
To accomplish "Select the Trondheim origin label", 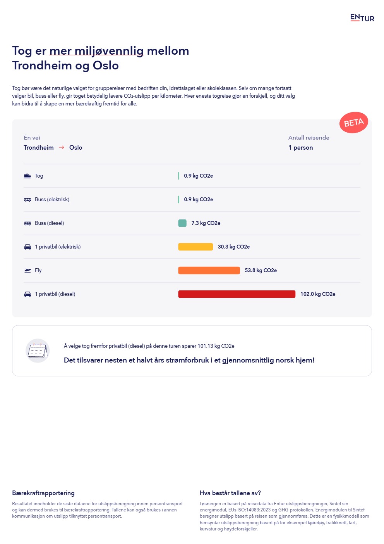I will pyautogui.click(x=39, y=148).
